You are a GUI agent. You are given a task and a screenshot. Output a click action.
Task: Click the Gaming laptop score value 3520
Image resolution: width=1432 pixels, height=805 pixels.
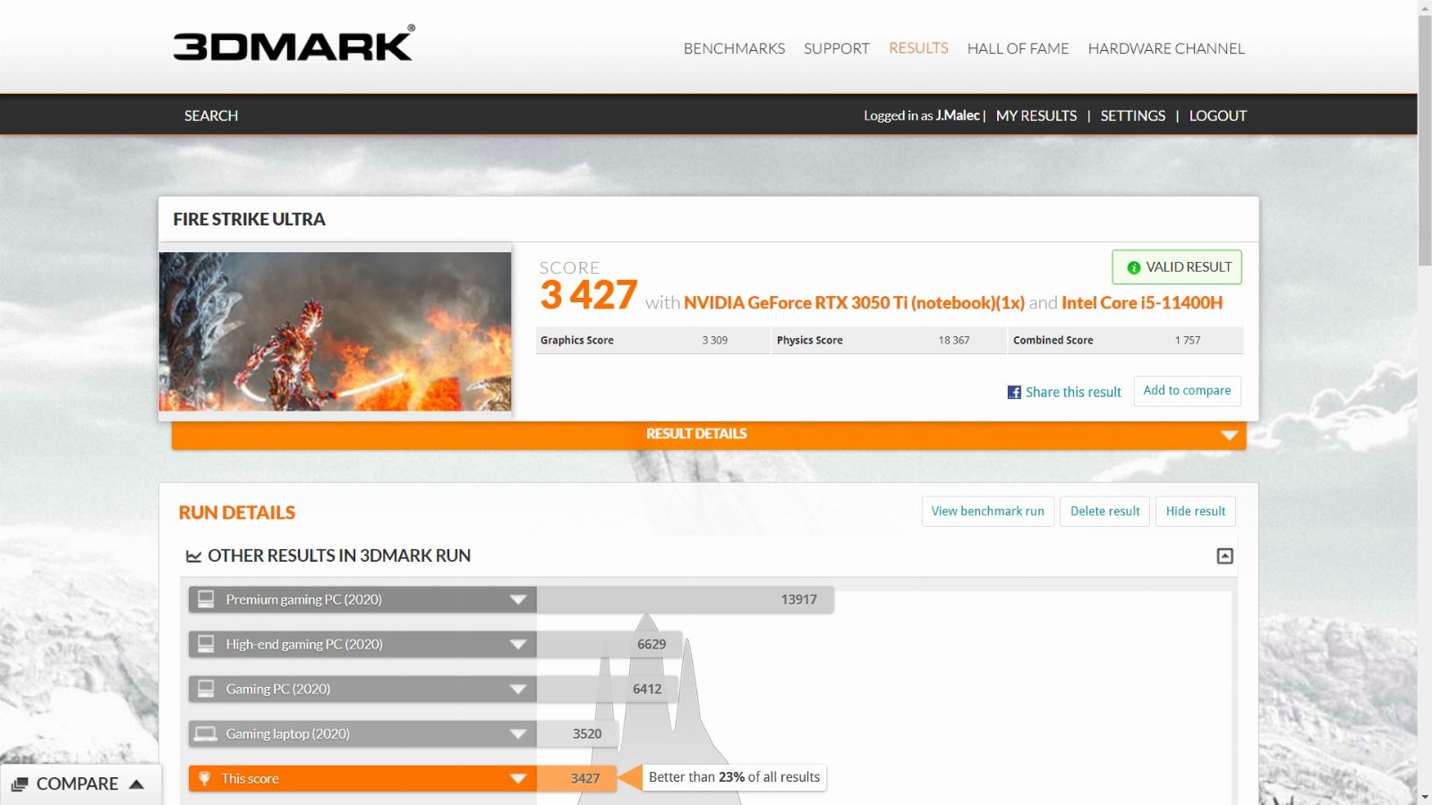(x=587, y=733)
